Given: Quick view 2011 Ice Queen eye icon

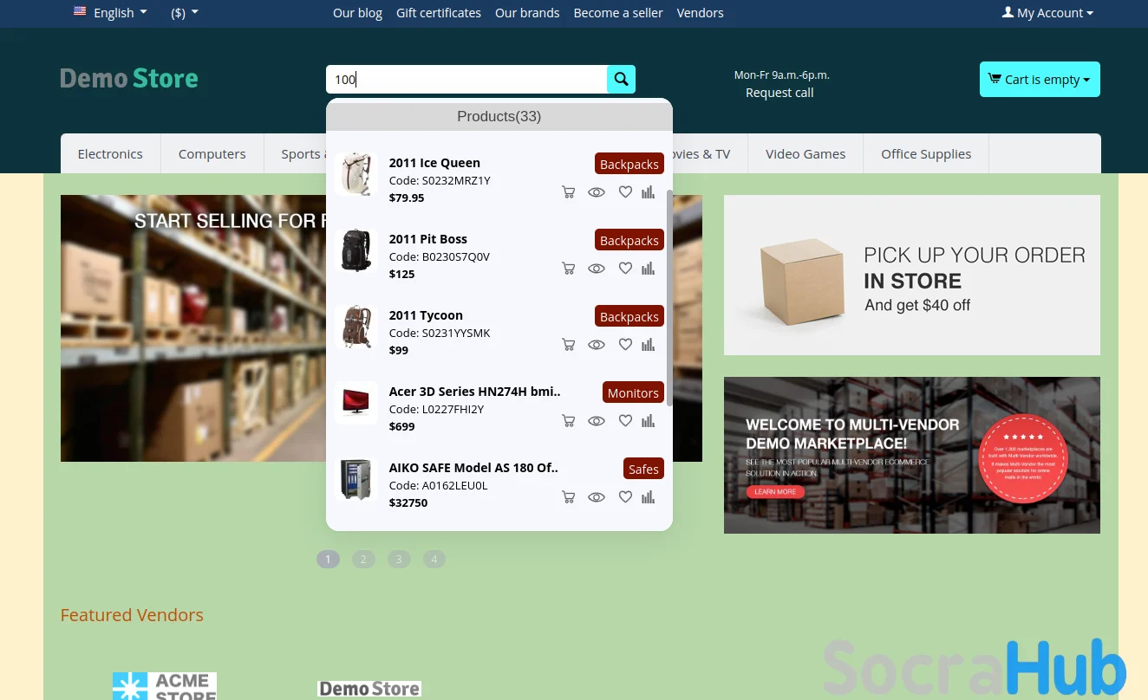Looking at the screenshot, I should (597, 192).
